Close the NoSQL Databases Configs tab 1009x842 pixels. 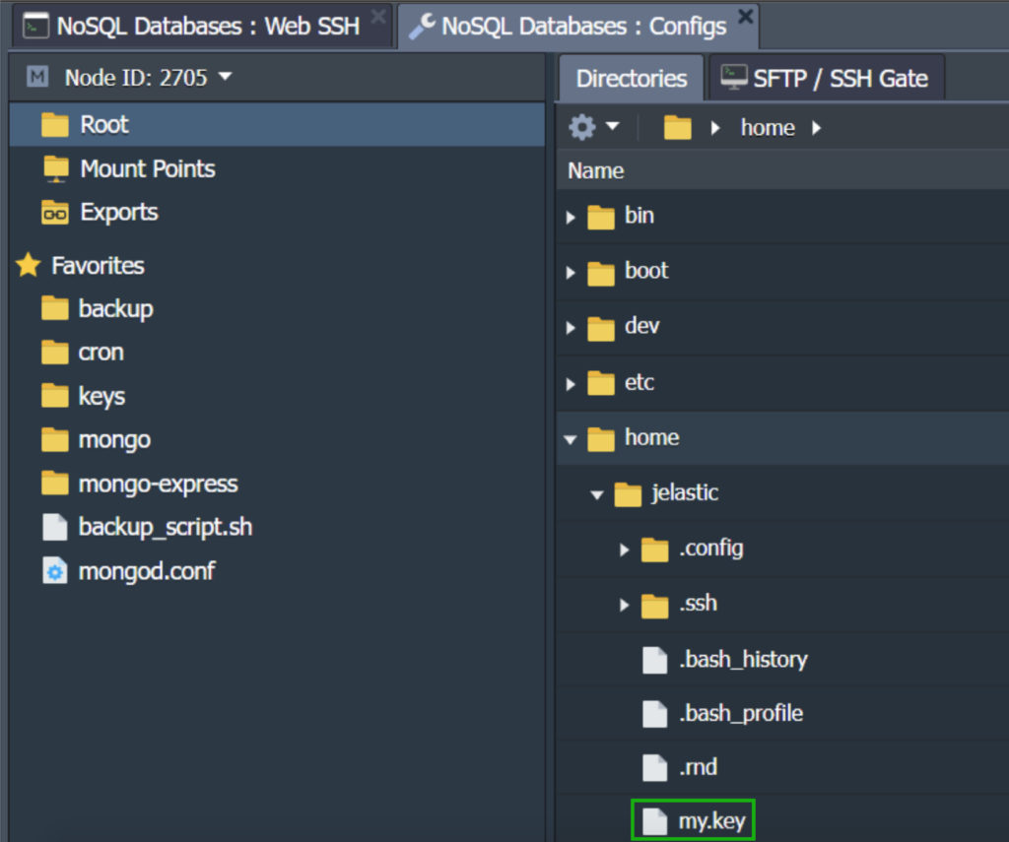coord(745,16)
